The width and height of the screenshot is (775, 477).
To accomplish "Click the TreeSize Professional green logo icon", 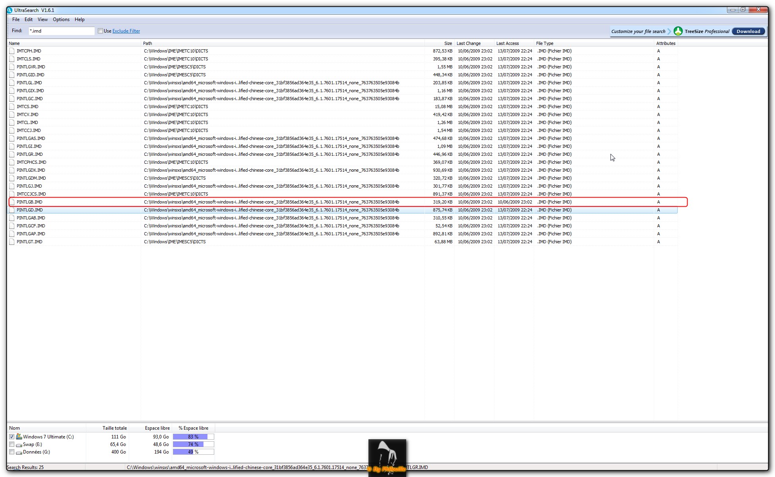I will pos(678,31).
